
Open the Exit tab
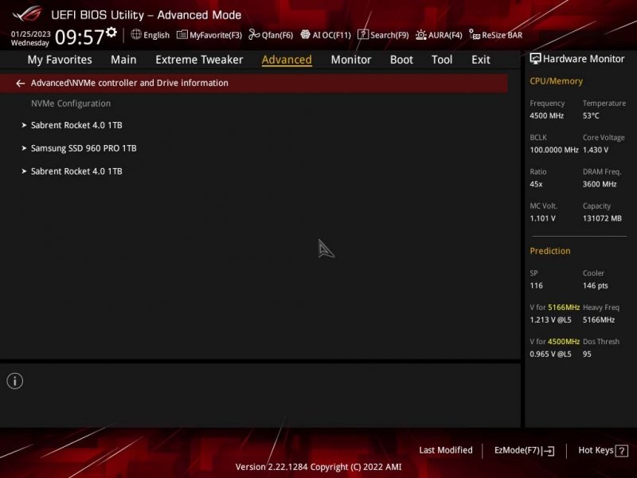[481, 60]
